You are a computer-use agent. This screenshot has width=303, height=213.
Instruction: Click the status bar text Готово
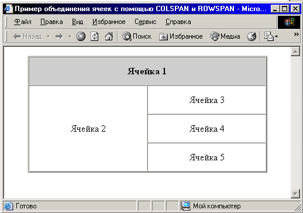click(26, 206)
